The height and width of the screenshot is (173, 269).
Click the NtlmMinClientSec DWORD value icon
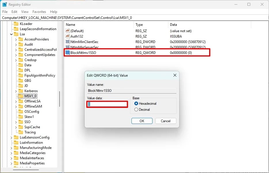coord(67,42)
